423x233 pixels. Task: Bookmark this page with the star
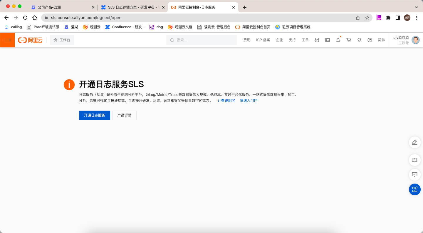[x=367, y=18]
